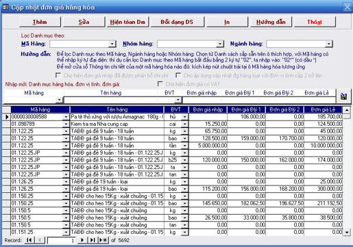Toggle batch price update for level 2 units

(178, 75)
